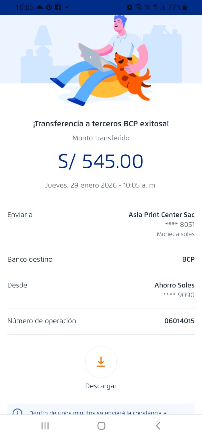Tap the Pinterest notification icon in status bar

pyautogui.click(x=49, y=7)
